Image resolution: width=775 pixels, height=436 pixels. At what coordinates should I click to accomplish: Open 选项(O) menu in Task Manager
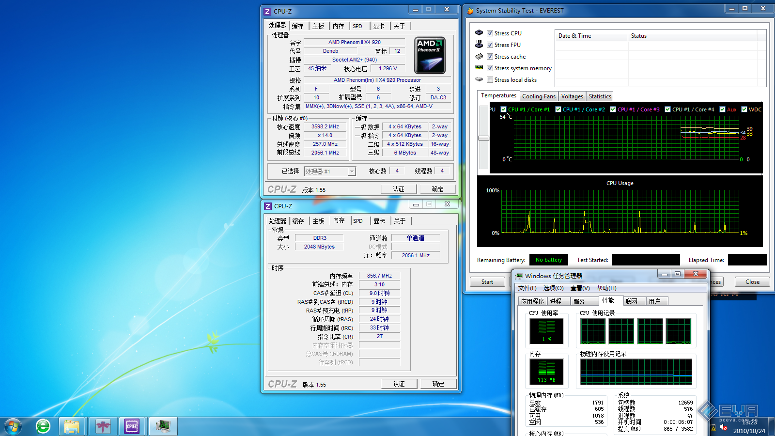click(x=553, y=288)
